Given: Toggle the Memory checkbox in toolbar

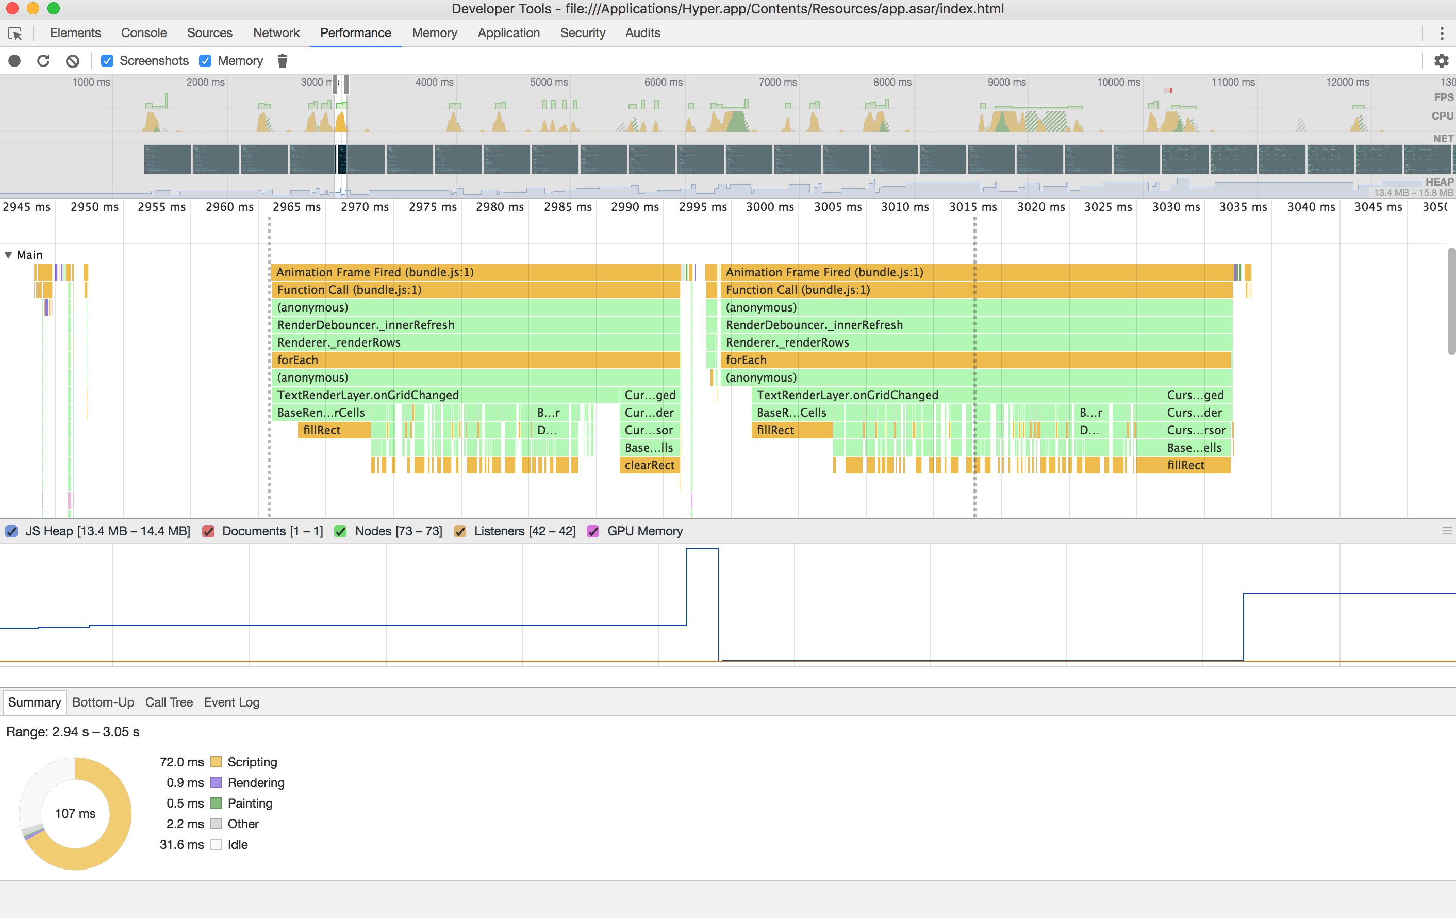Looking at the screenshot, I should (206, 61).
